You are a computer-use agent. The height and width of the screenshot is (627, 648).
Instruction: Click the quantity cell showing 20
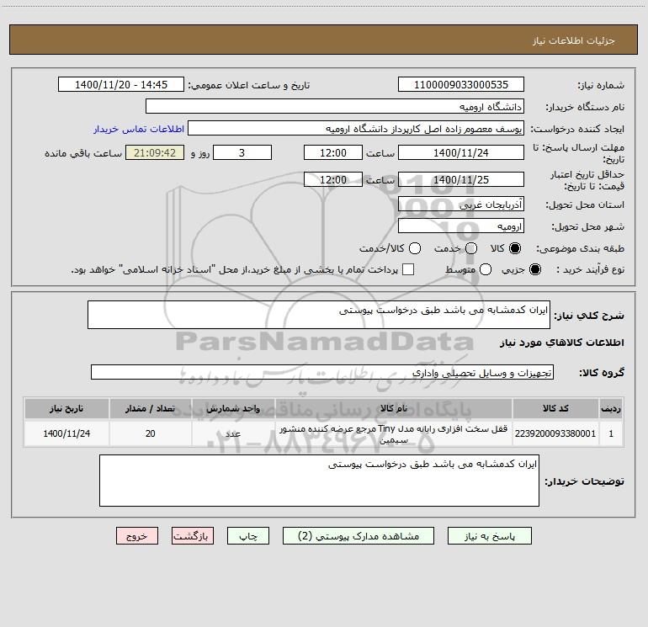pos(150,433)
